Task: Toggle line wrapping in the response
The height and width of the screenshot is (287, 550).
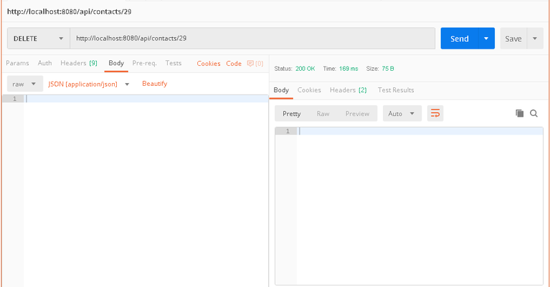Action: 435,113
